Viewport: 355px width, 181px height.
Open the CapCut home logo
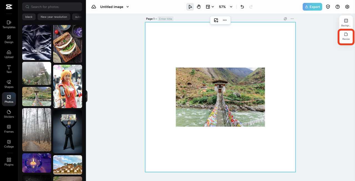pyautogui.click(x=9, y=7)
